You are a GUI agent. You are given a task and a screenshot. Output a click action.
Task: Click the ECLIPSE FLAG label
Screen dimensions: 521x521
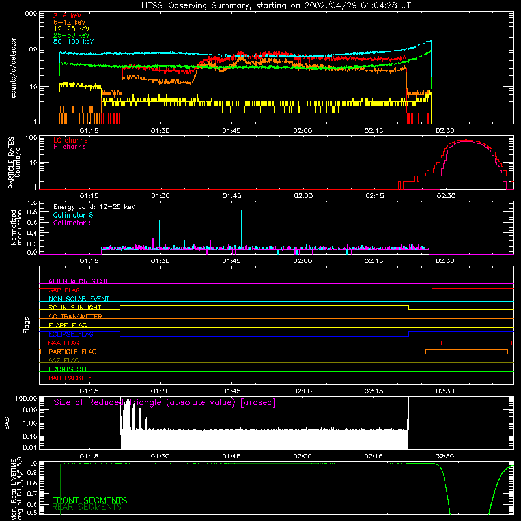(x=71, y=334)
